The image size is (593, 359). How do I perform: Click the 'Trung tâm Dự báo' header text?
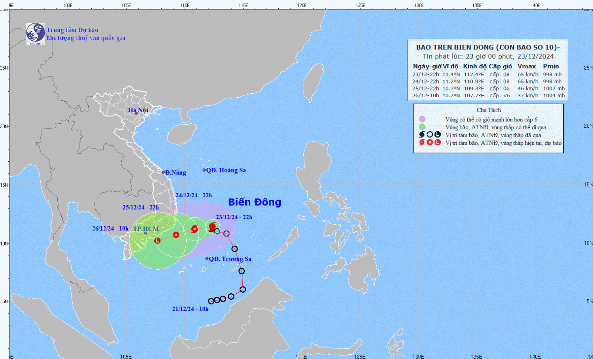click(72, 30)
